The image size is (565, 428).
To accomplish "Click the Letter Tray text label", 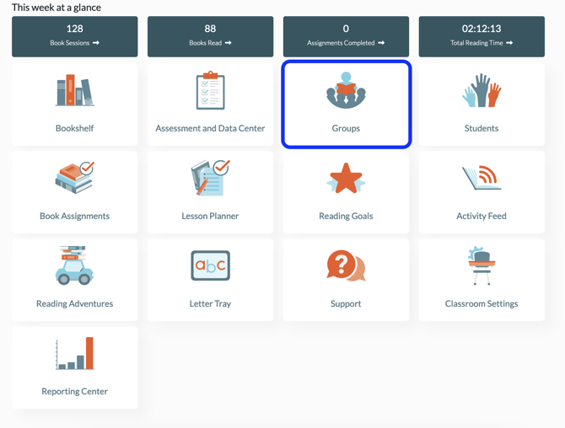I will [x=210, y=303].
